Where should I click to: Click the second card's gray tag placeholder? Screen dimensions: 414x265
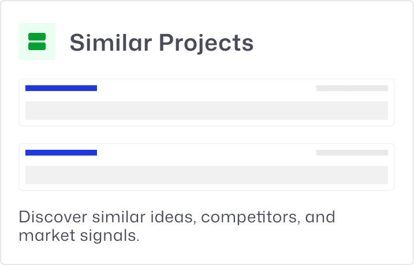(352, 153)
